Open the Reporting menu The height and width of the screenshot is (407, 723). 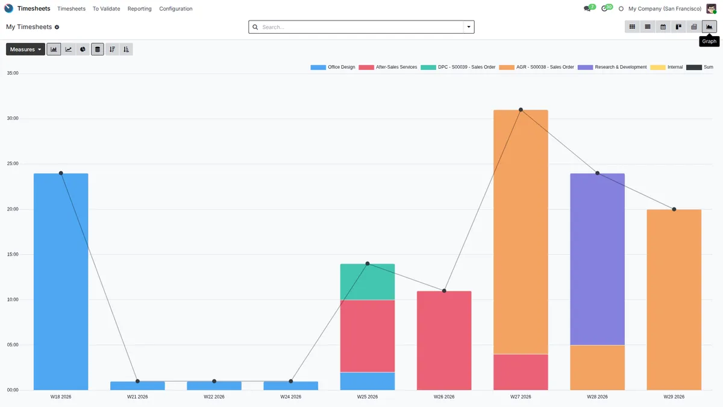tap(139, 8)
